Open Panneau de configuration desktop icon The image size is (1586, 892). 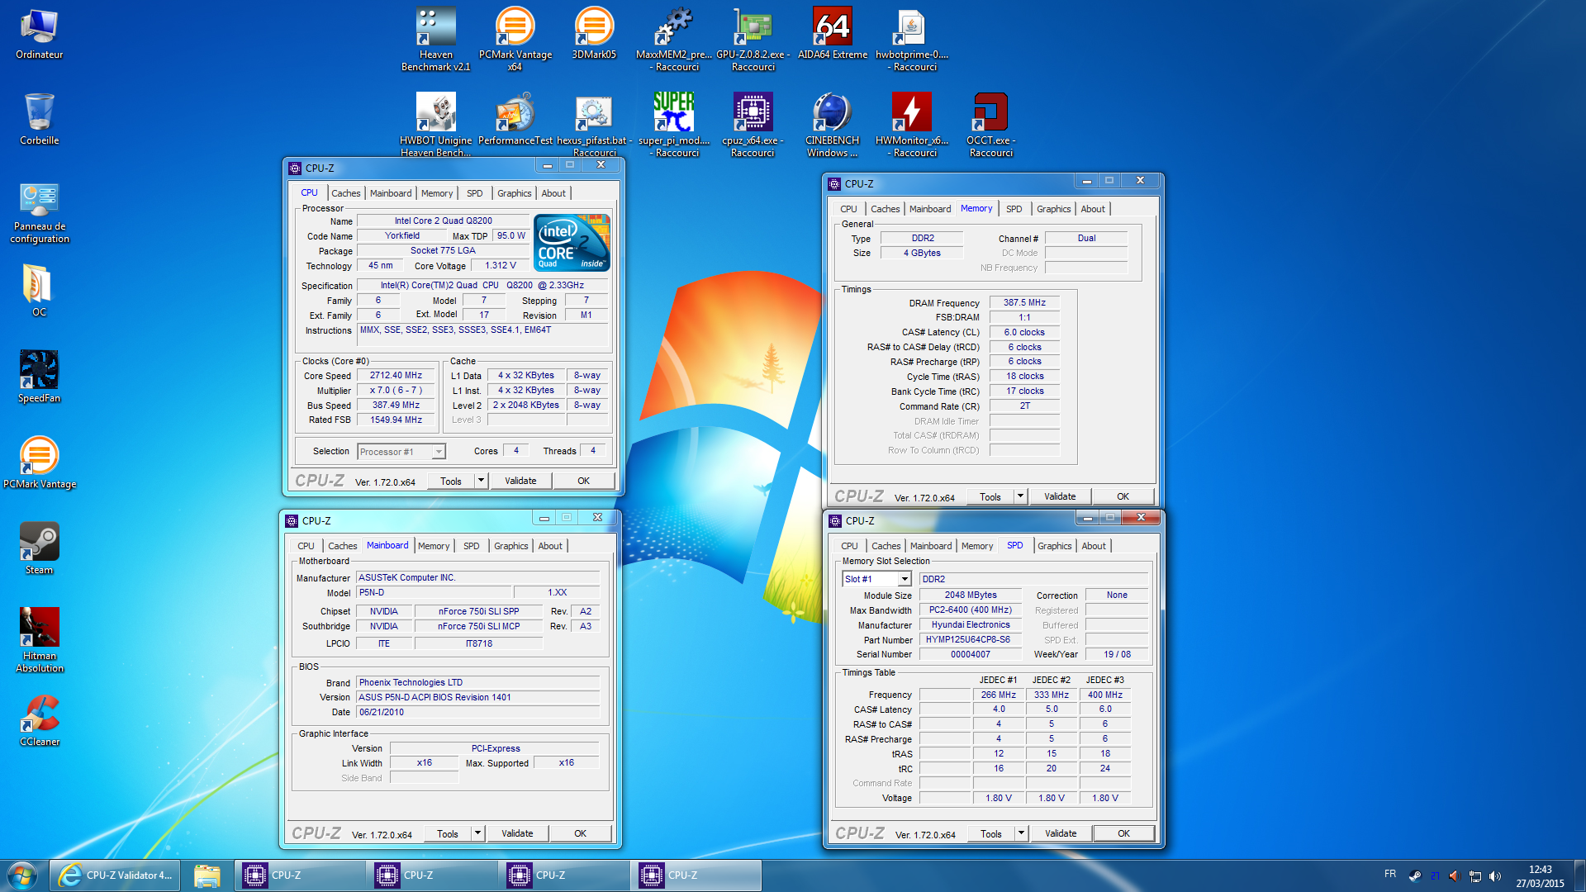pyautogui.click(x=39, y=212)
